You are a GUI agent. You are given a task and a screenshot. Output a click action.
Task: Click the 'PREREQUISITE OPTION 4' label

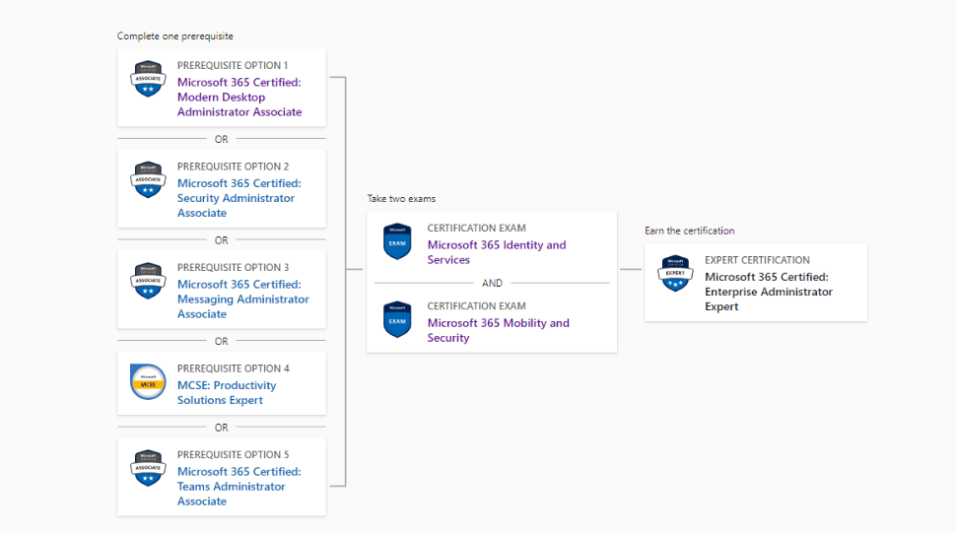pyautogui.click(x=234, y=368)
